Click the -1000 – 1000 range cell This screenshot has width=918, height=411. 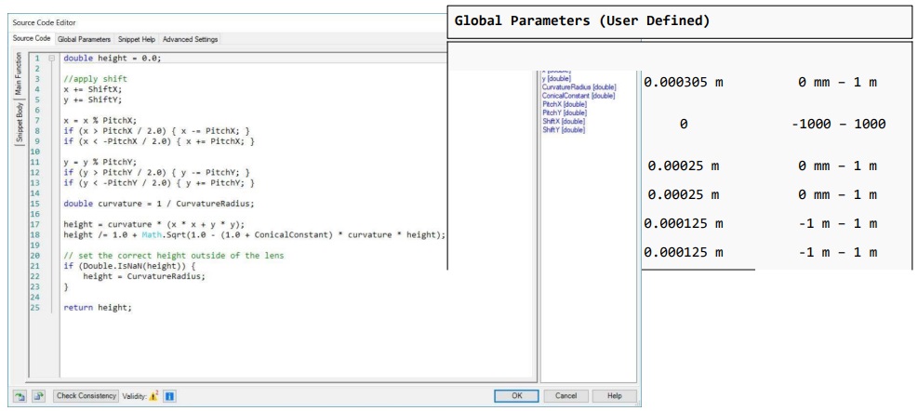(x=838, y=124)
